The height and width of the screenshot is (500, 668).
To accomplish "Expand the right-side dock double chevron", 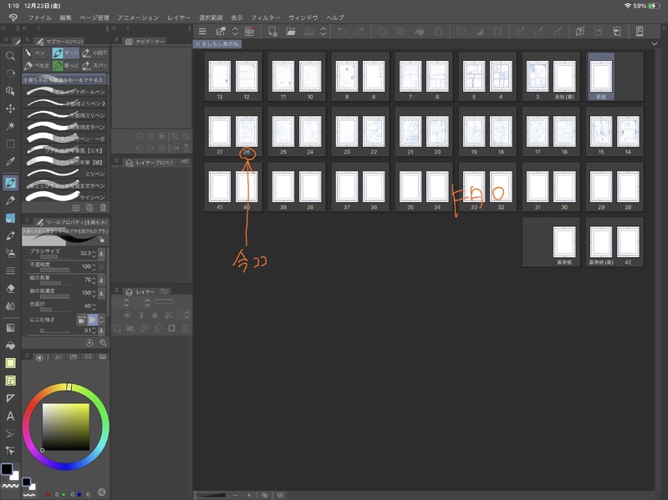I will pos(664,28).
